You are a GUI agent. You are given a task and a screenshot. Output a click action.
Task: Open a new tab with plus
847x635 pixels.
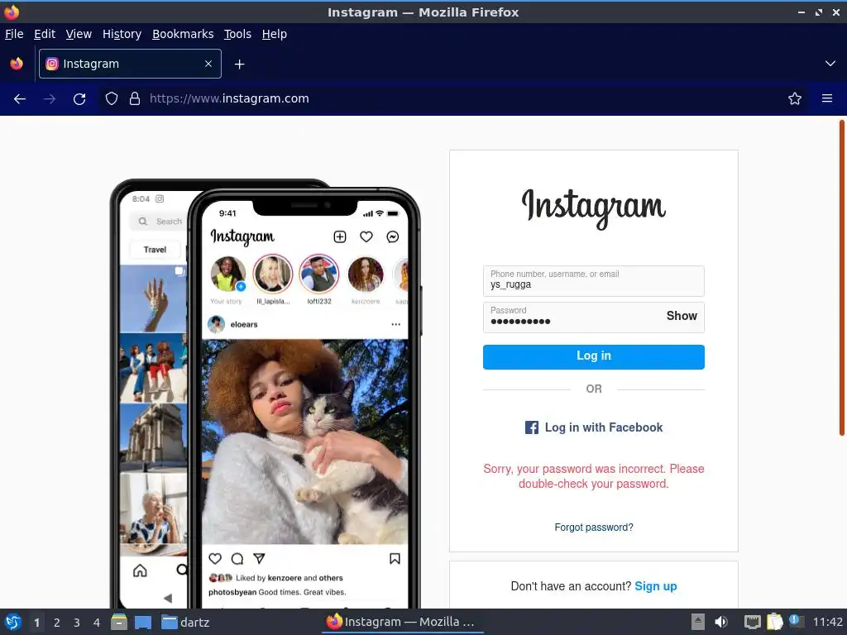coord(239,64)
